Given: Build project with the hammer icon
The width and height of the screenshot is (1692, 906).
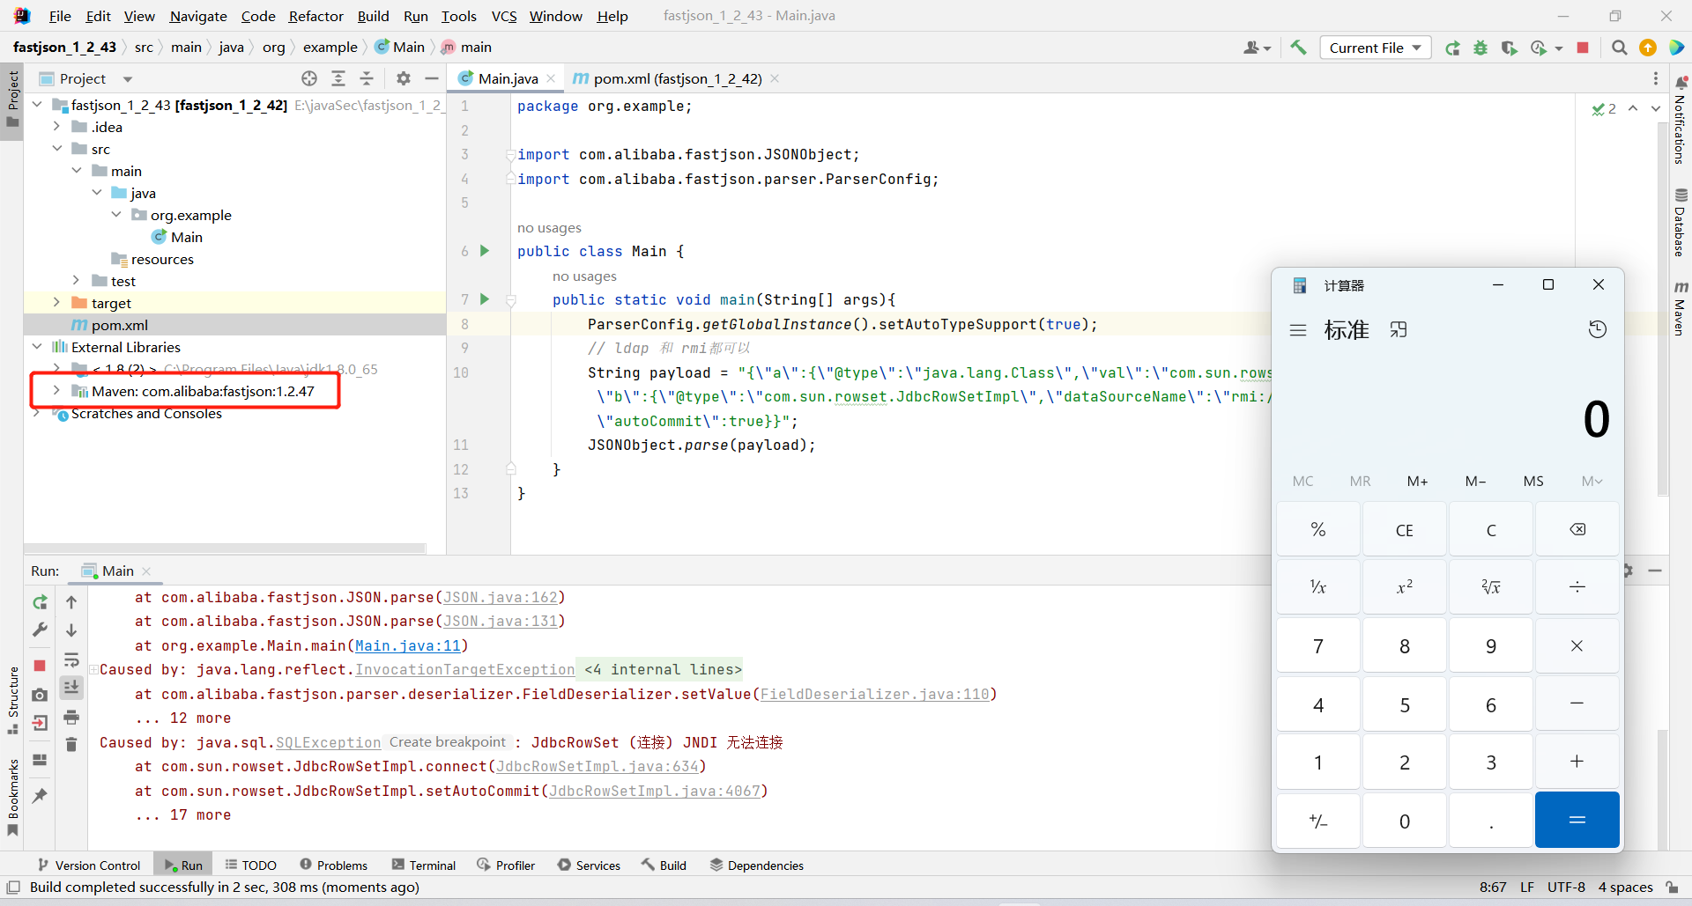Looking at the screenshot, I should click(1298, 48).
